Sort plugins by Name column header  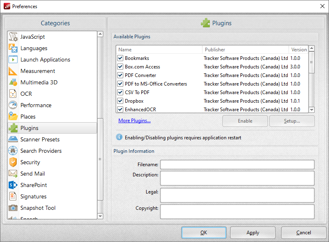coord(159,50)
